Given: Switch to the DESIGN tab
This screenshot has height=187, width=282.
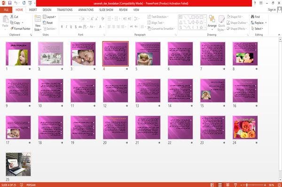Looking at the screenshot, I should tap(47, 10).
